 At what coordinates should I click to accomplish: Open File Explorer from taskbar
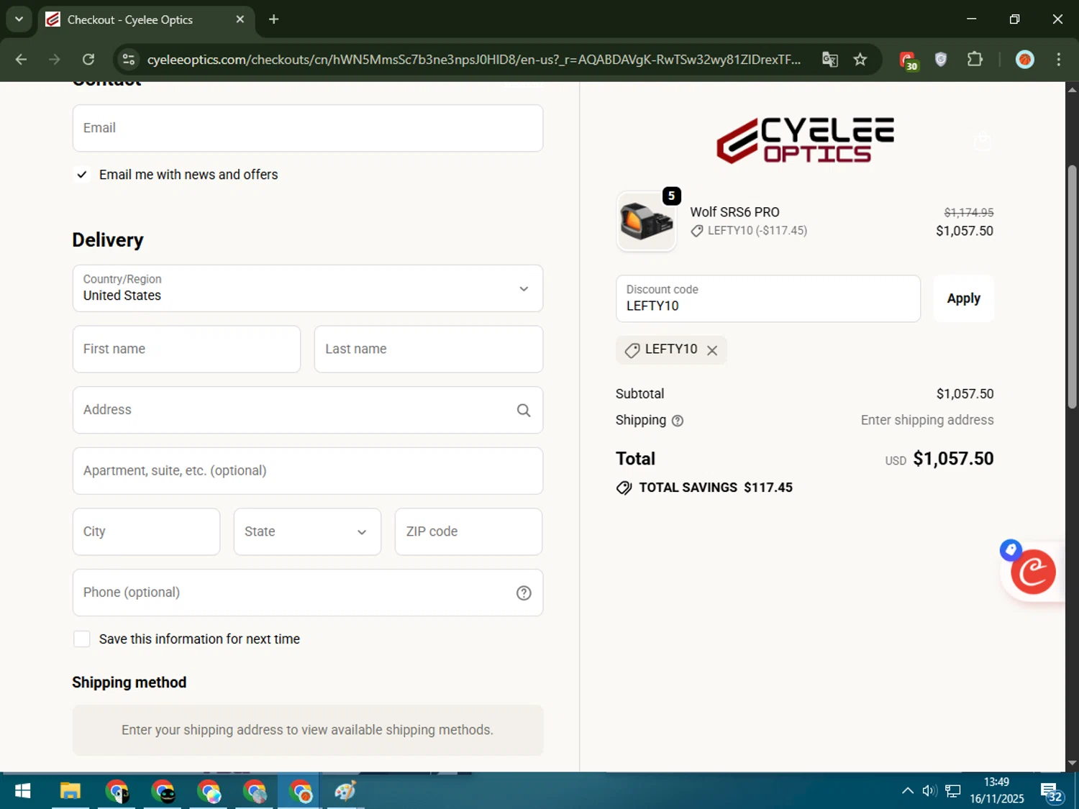tap(70, 792)
